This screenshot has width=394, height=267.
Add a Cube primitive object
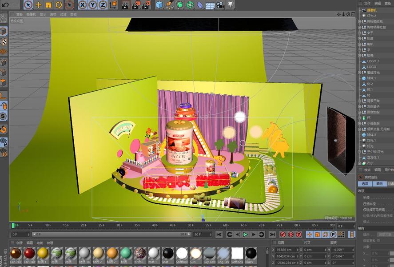coord(159,5)
